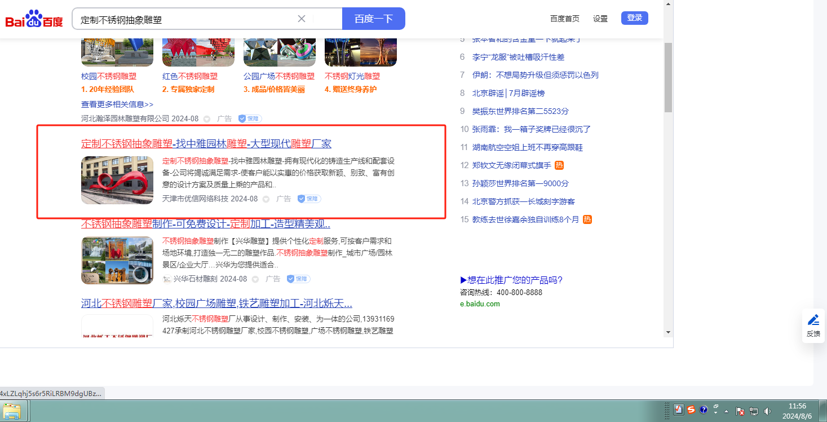This screenshot has width=827, height=422.
Task: Click the red-checkmark document icon in the tray
Action: (x=679, y=410)
